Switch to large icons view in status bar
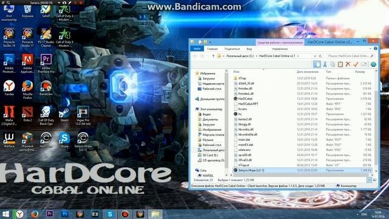 [374, 180]
